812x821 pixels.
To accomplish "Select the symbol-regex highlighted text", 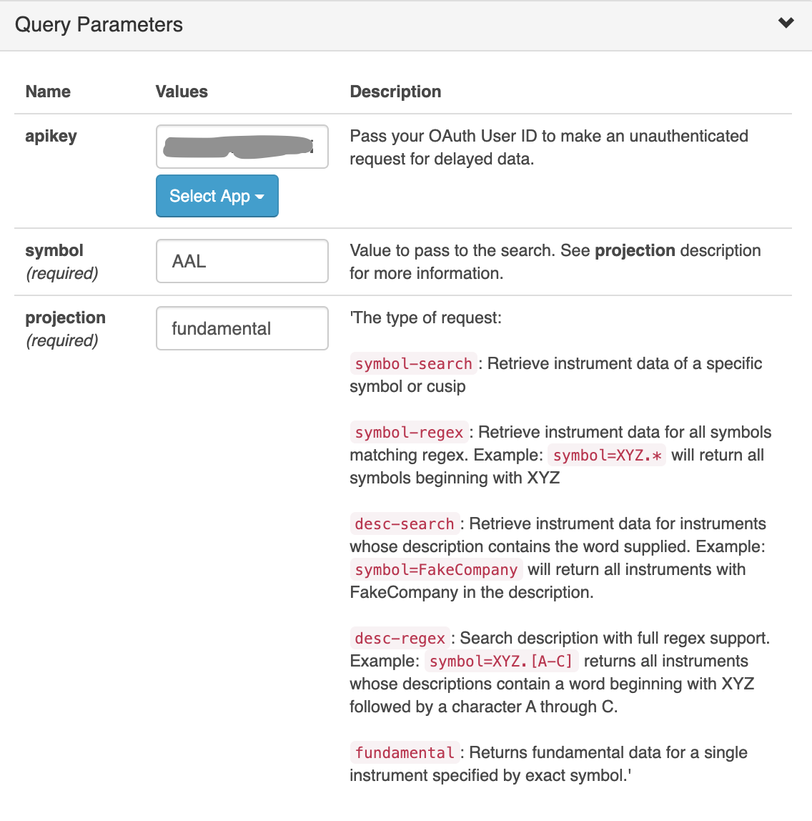I will (x=408, y=433).
